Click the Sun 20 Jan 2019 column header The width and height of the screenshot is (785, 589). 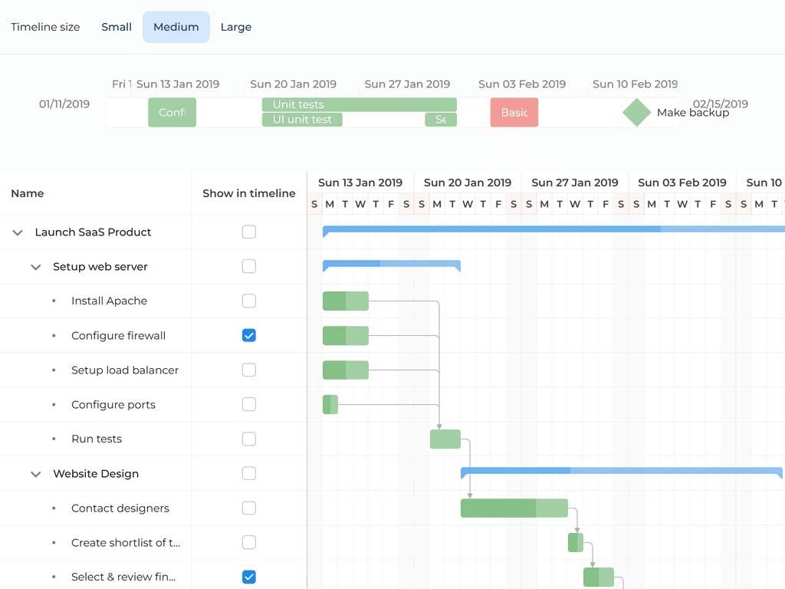pos(468,183)
